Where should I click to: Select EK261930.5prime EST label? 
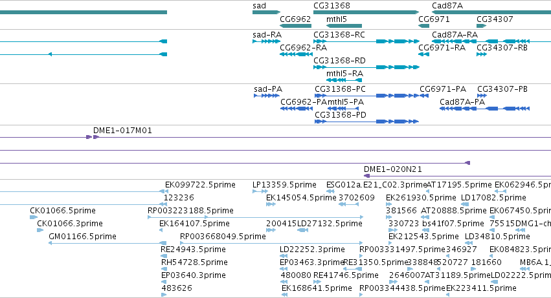[x=421, y=198]
